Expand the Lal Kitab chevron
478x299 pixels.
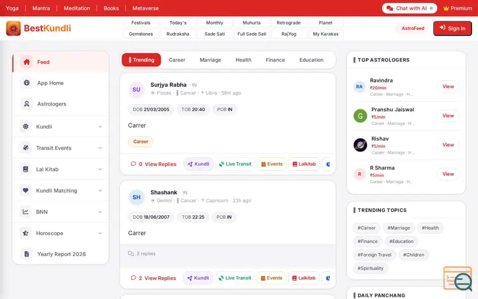tap(100, 169)
